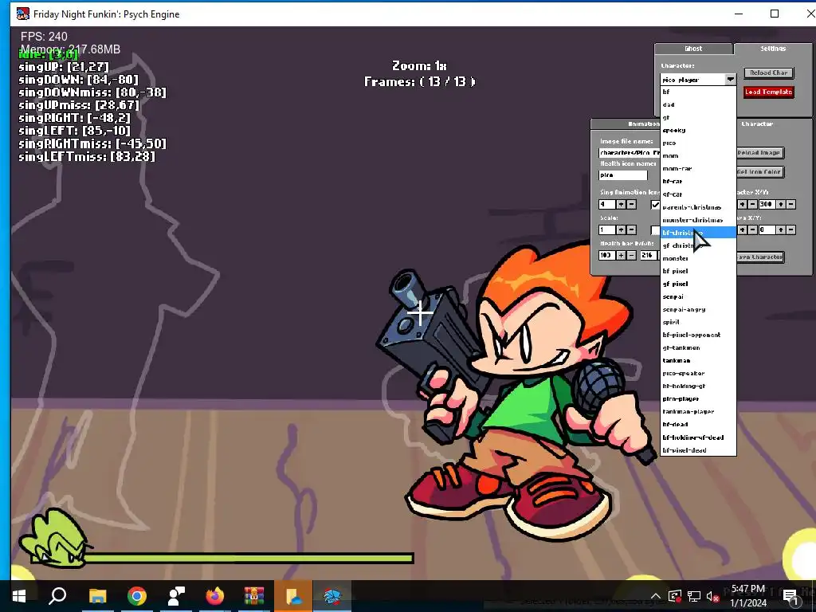Switch to the Settings tab

773,49
